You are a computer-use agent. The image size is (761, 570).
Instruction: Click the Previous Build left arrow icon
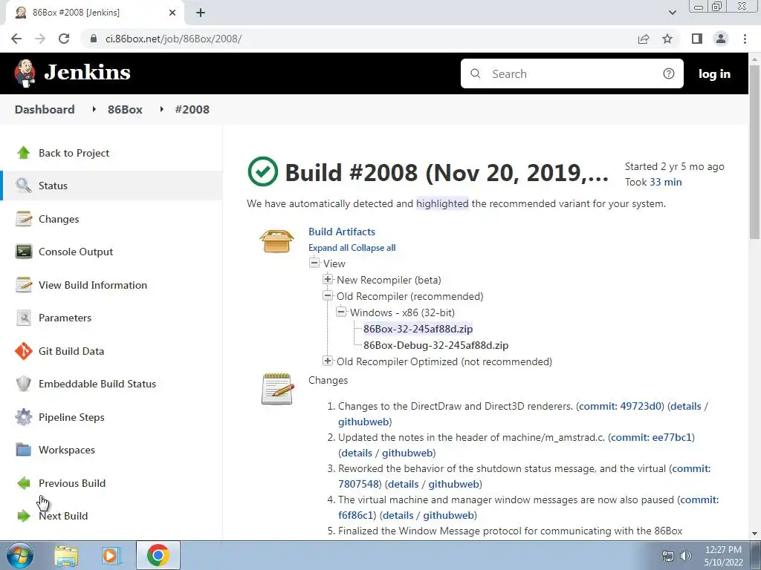(x=23, y=482)
